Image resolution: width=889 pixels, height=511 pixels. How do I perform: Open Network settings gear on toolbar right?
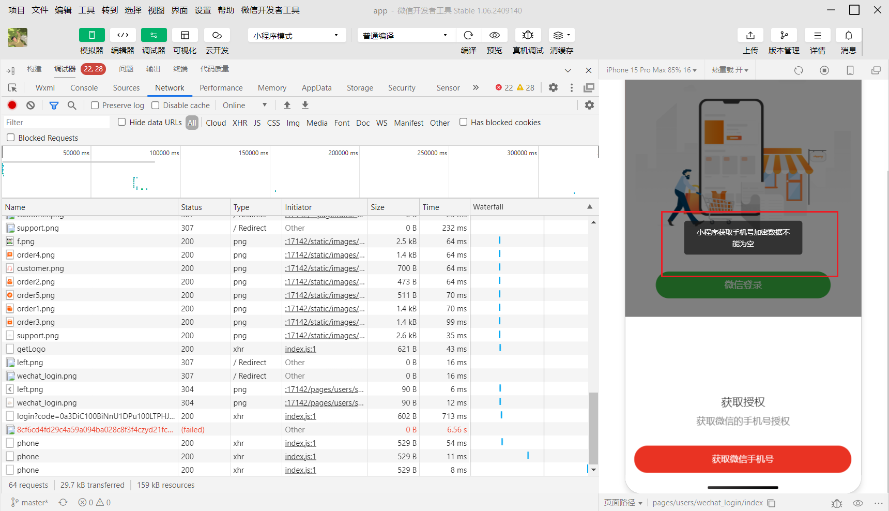coord(589,105)
